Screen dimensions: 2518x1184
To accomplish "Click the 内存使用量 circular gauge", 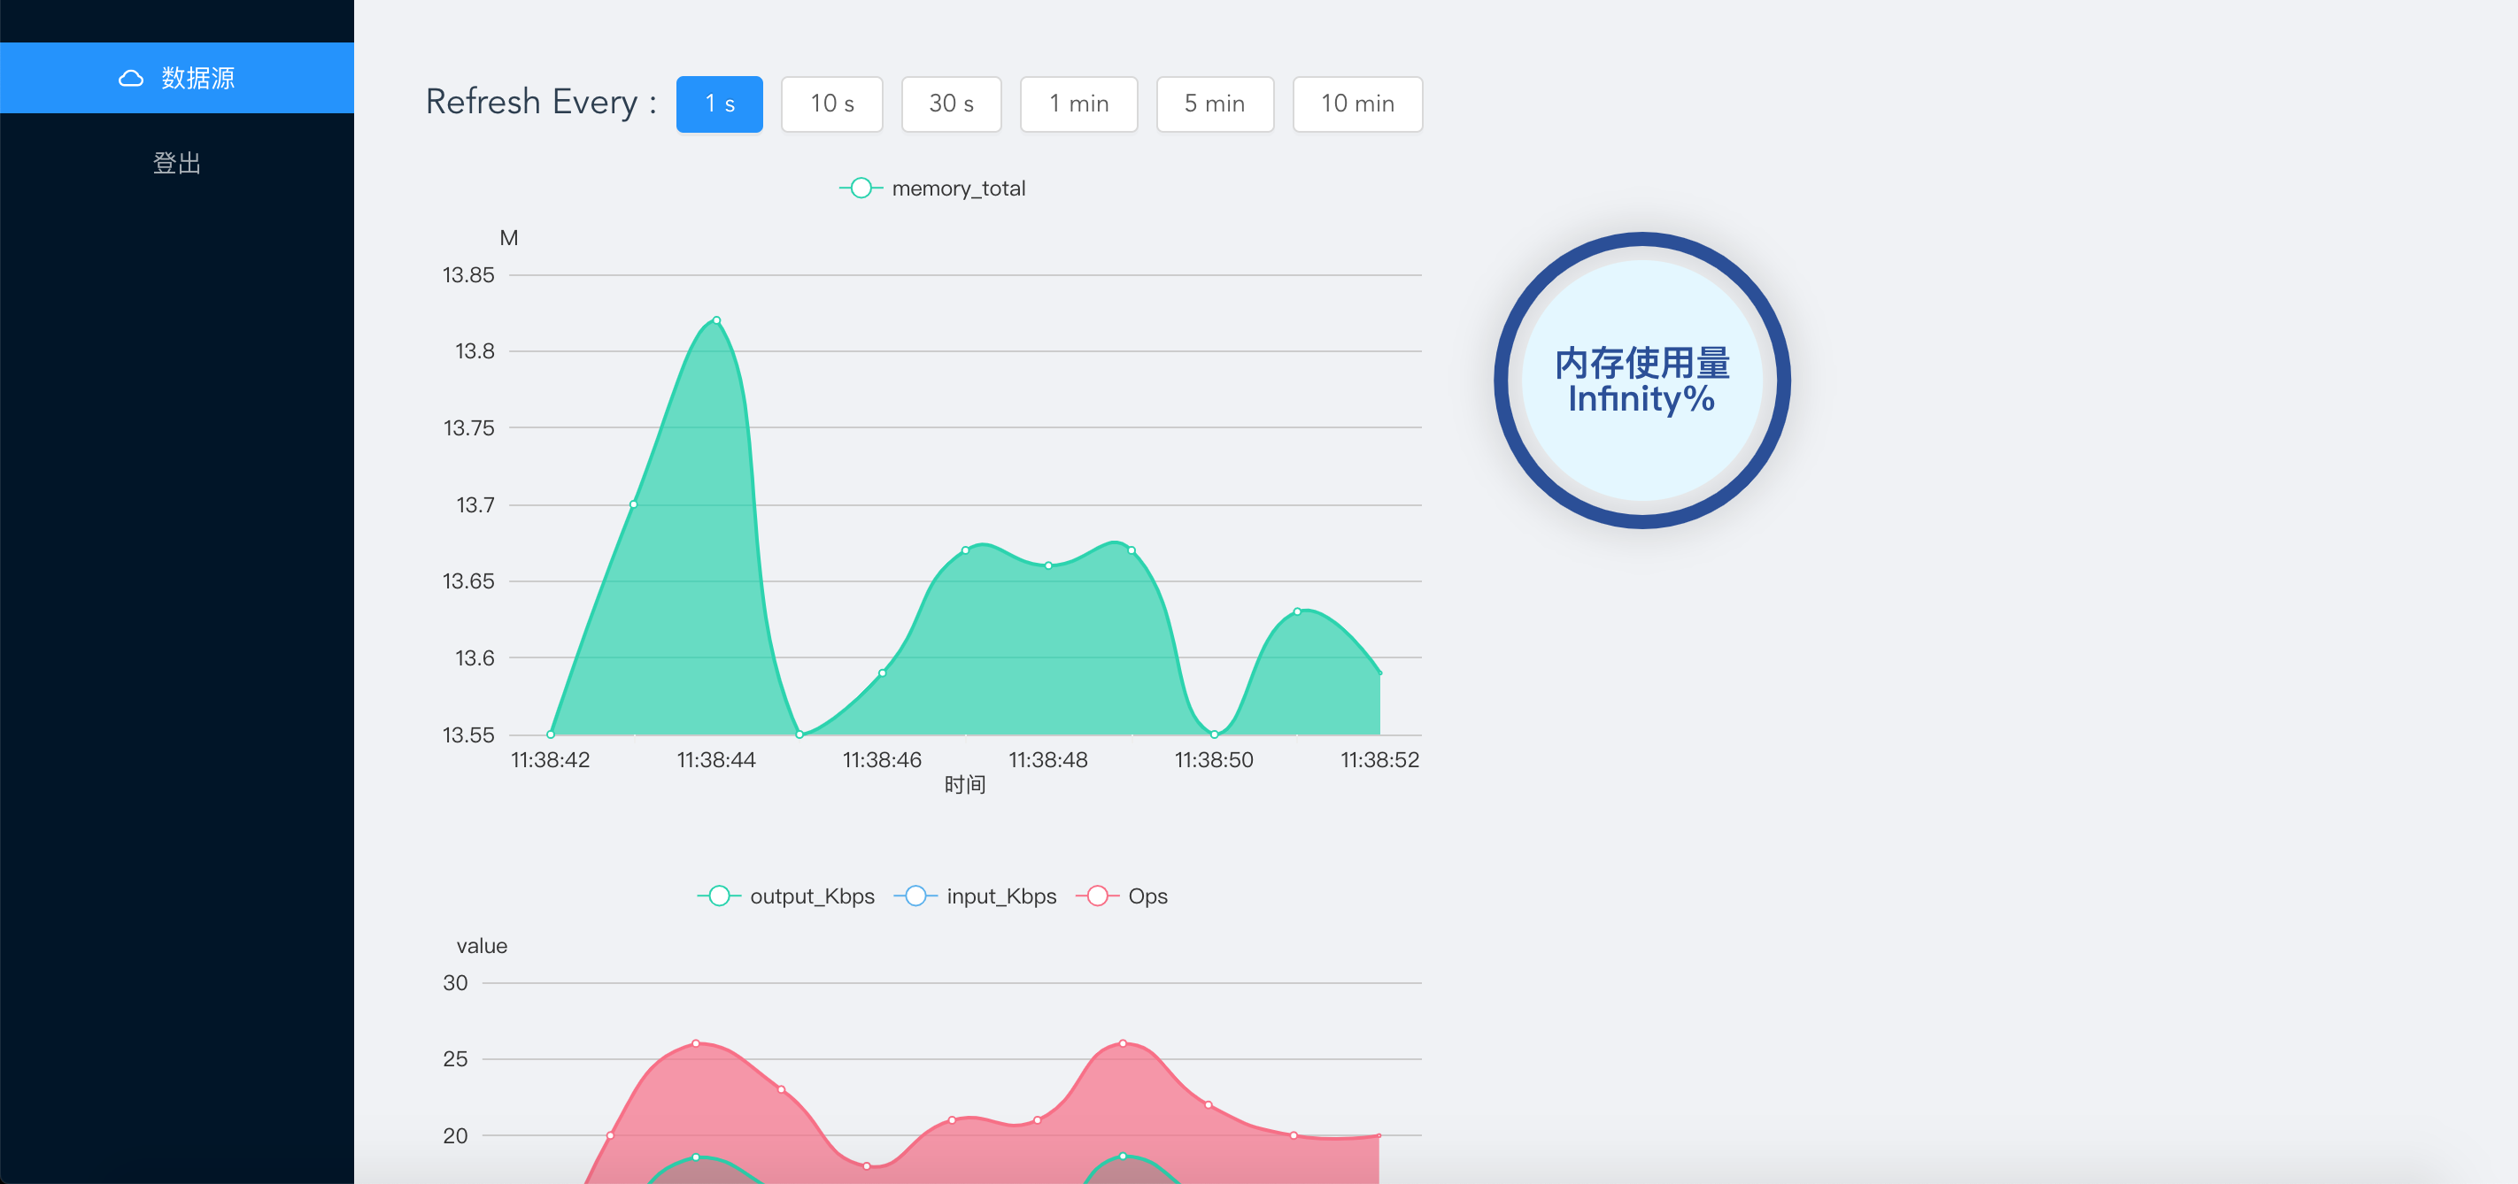I will point(1641,381).
